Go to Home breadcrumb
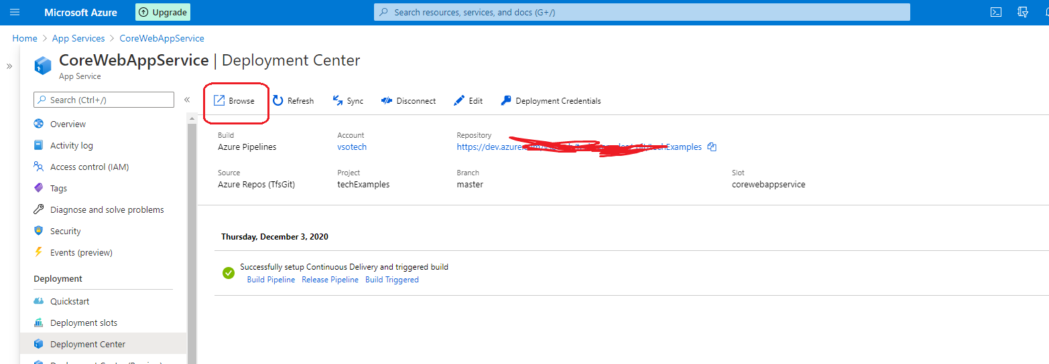 click(x=25, y=38)
